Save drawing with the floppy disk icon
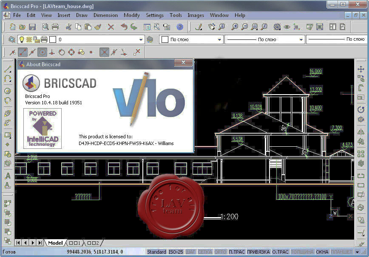Viewport: 369px width, 257px height. [x=32, y=27]
